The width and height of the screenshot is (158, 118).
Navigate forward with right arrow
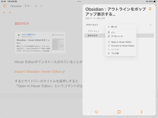pyautogui.click(x=10, y=13)
